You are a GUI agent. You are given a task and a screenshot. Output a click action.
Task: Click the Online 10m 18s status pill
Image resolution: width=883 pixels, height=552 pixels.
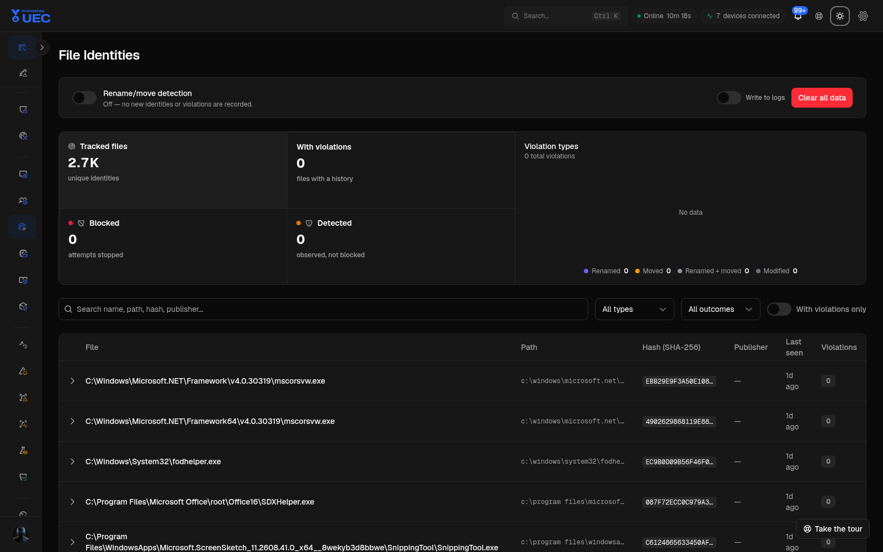click(664, 16)
